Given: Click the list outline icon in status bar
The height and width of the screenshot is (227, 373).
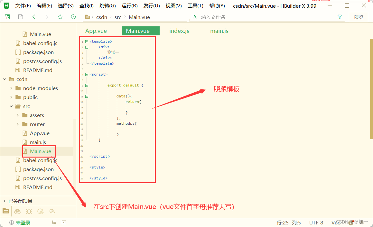Looking at the screenshot, I should point(54,222).
